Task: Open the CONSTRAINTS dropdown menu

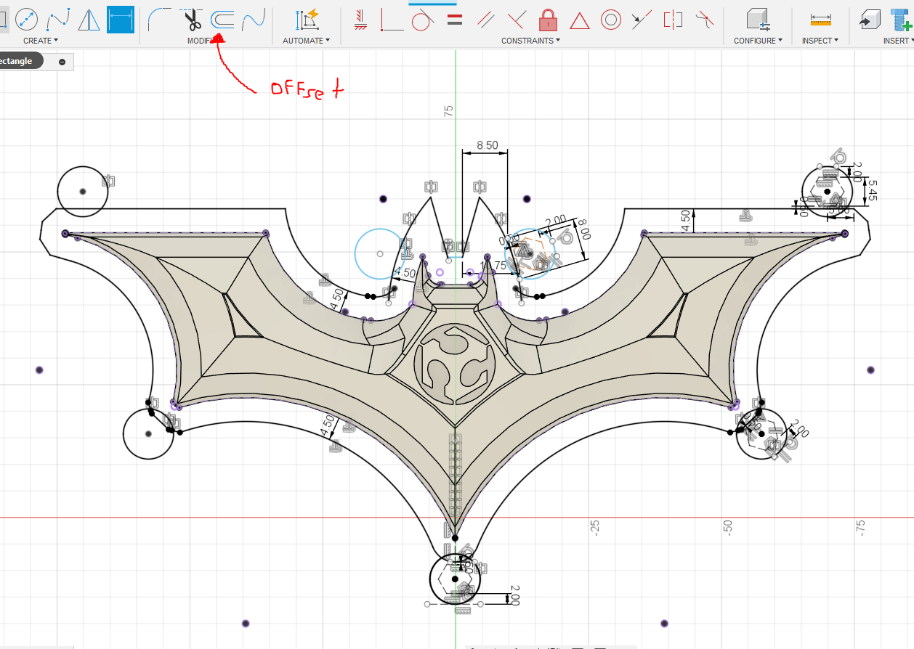Action: (530, 41)
